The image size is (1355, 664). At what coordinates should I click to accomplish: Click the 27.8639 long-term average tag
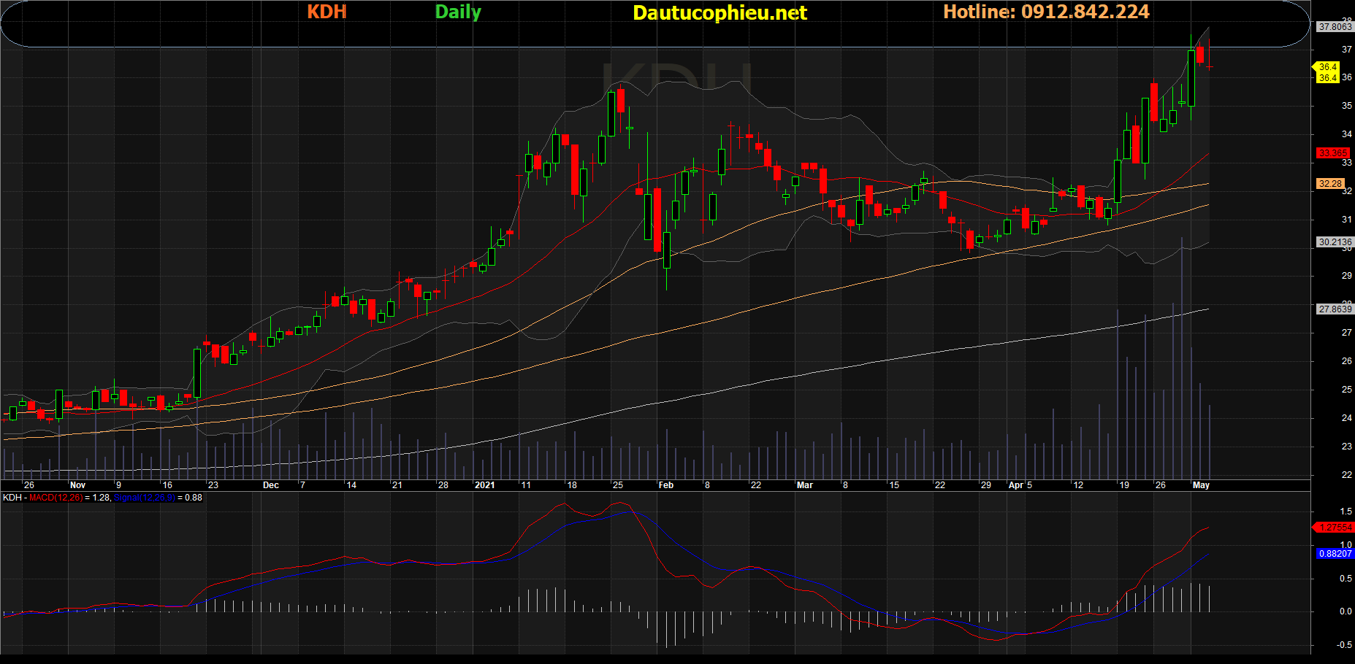point(1335,309)
